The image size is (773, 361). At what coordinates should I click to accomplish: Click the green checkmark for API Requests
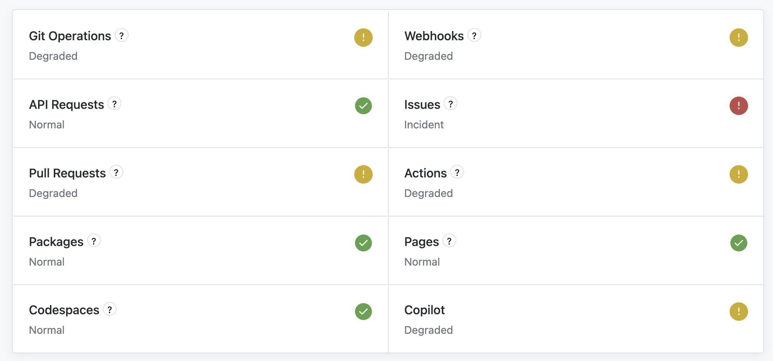363,106
